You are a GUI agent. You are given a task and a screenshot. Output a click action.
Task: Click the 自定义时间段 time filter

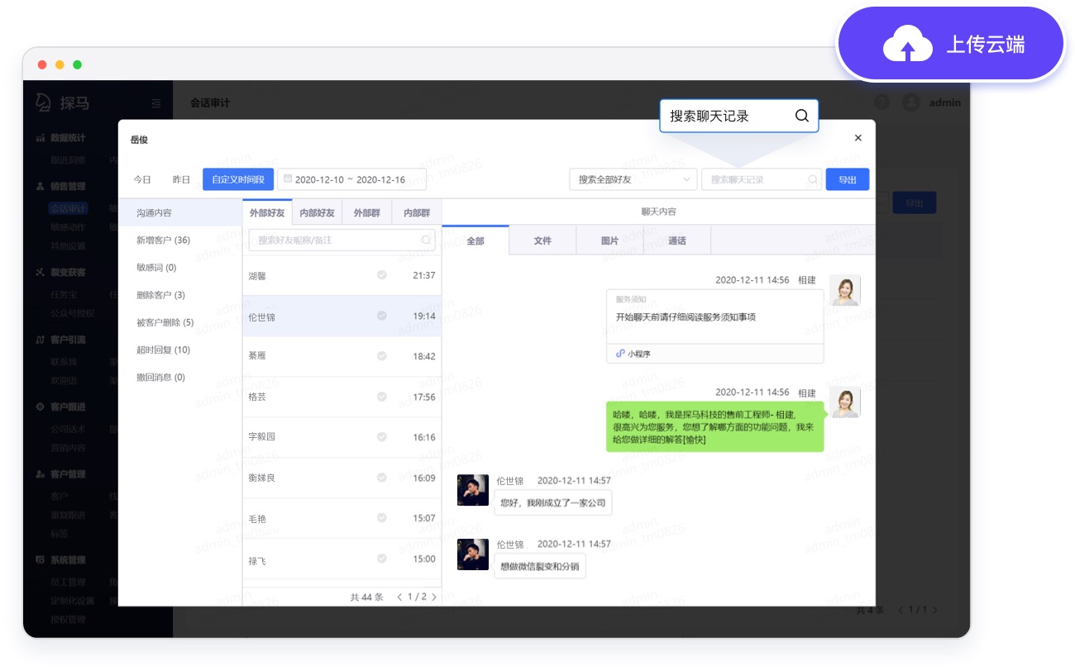tap(238, 179)
